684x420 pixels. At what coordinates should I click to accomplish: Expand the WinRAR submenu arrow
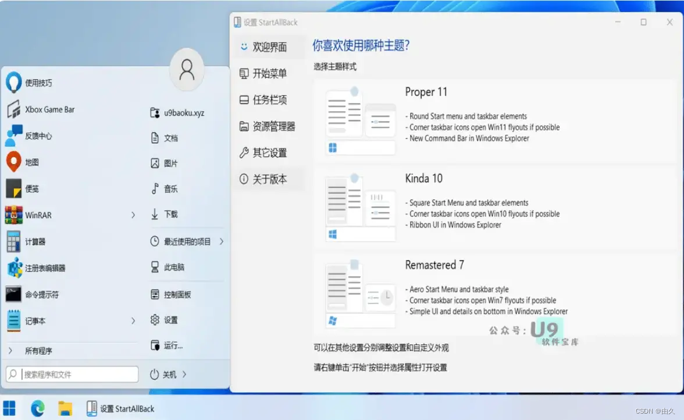click(x=133, y=215)
